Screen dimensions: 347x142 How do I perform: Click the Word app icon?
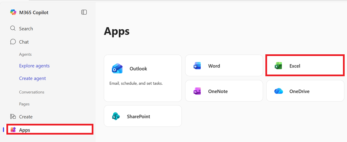click(197, 66)
